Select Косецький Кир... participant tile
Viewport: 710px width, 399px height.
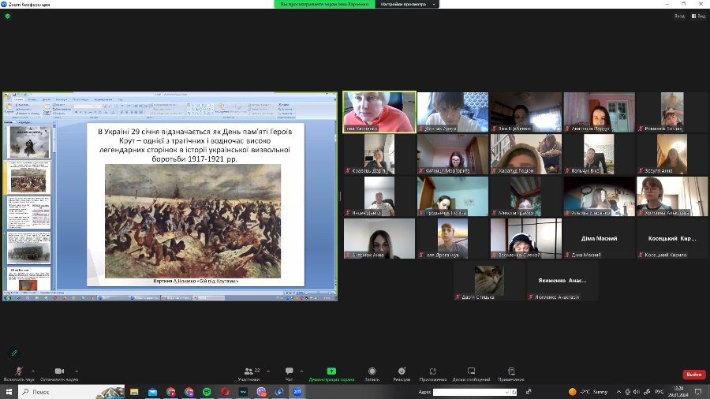tap(672, 238)
